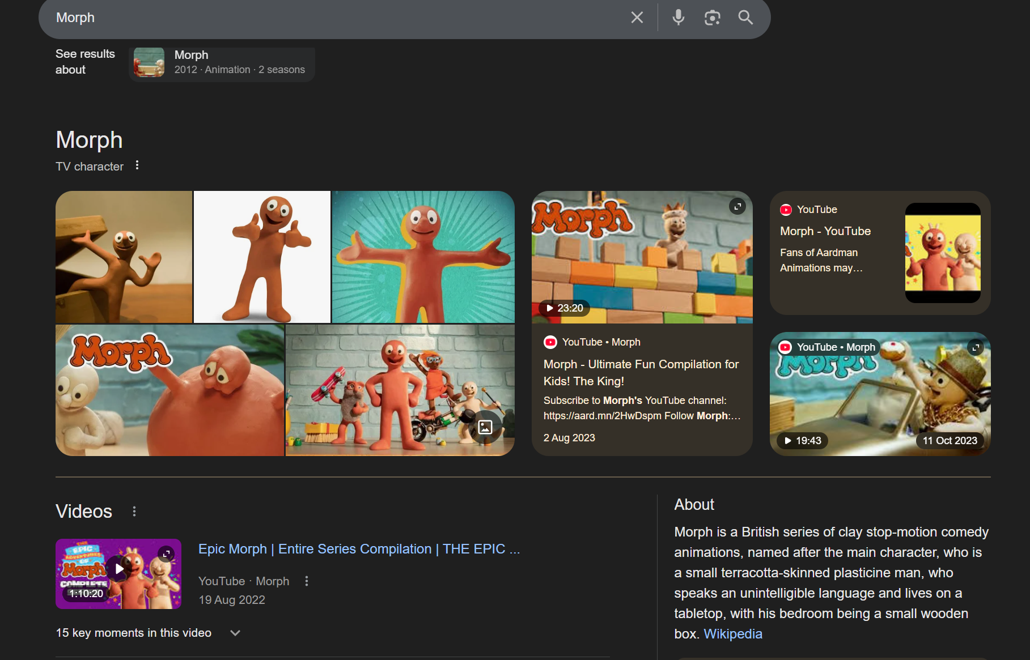Expand the 23:20 video preview with the corner icon

pos(737,207)
